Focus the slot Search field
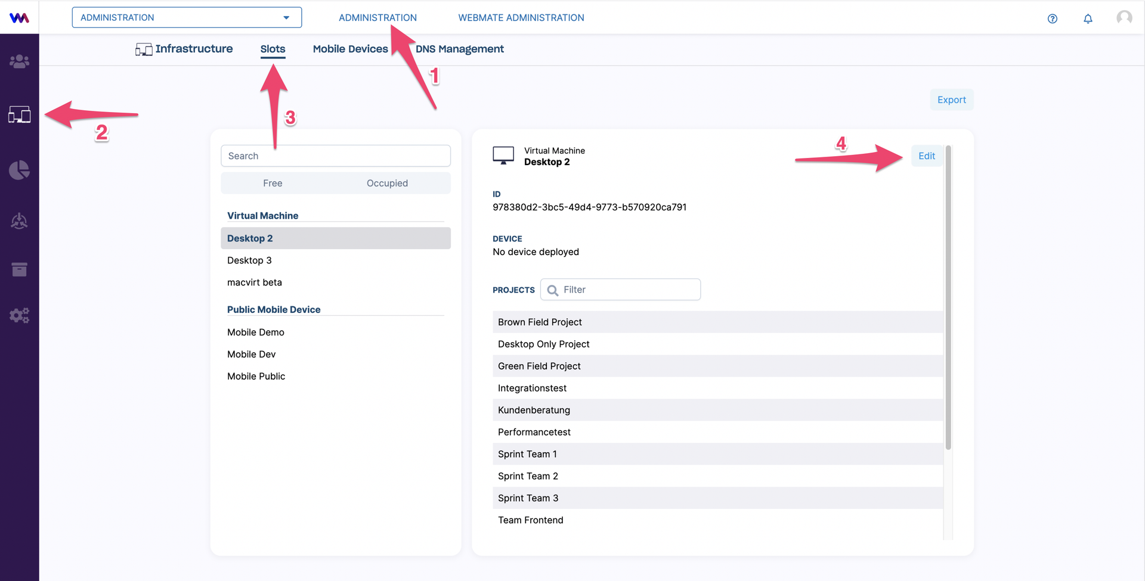Viewport: 1145px width, 581px height. 336,156
